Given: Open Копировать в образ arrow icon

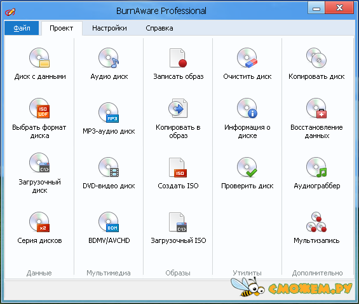Looking at the screenshot, I should click(x=178, y=108).
